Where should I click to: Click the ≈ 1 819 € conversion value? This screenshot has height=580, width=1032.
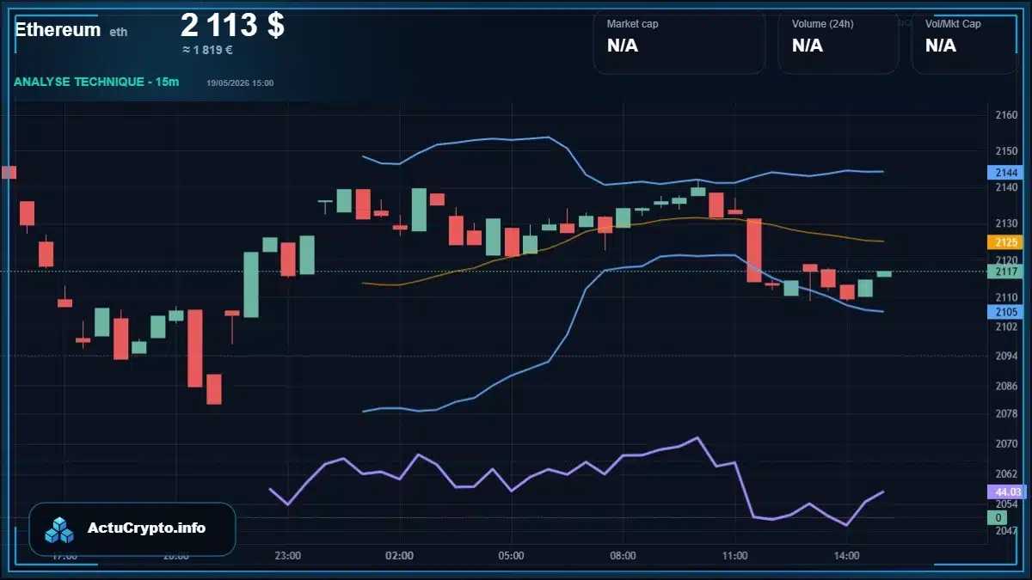(x=207, y=50)
